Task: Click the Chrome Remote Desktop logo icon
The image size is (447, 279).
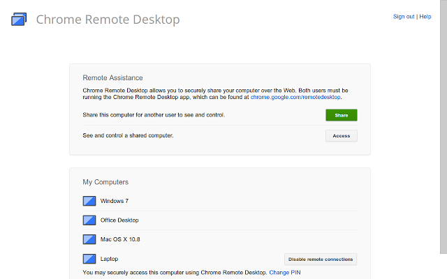Action: (x=19, y=19)
